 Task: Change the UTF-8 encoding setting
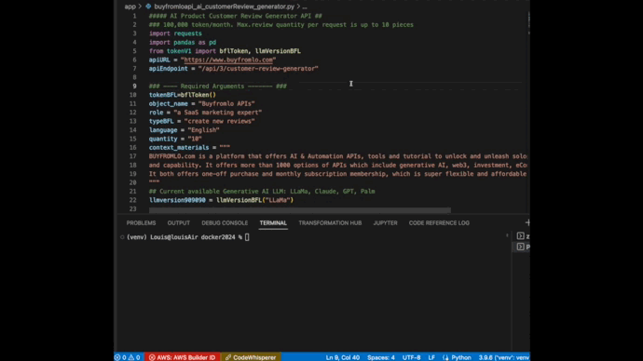[411, 357]
